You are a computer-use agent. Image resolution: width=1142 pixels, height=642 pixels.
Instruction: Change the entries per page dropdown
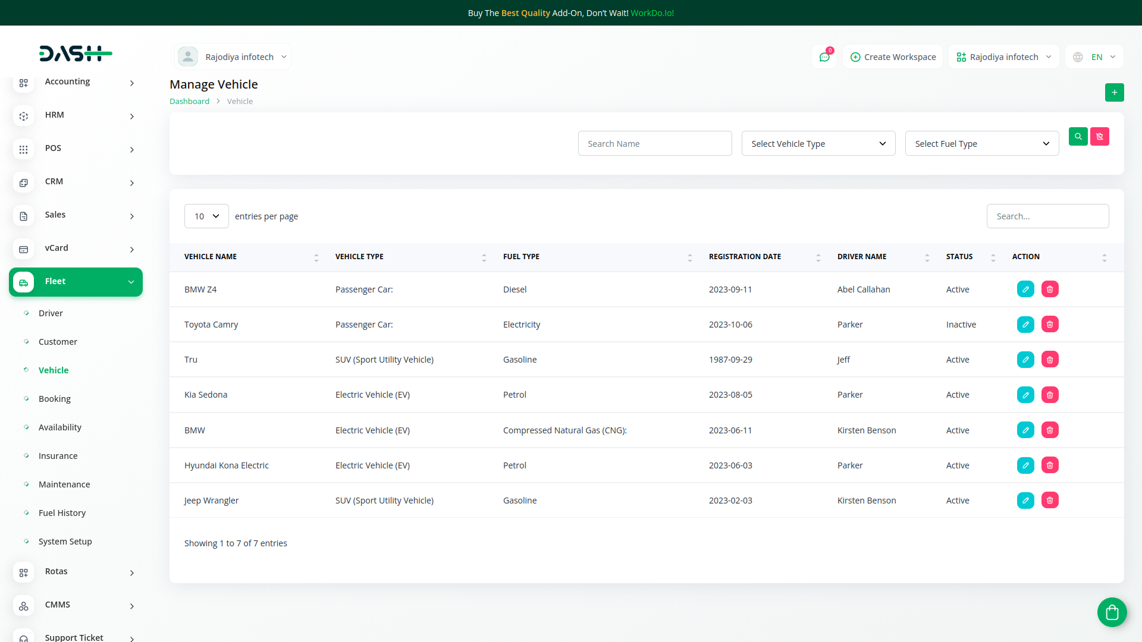[x=206, y=216]
